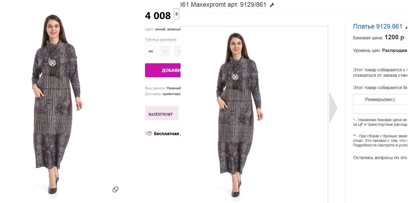Screen dimensions: 414x203
Task: Click the wrench icon after арт. 9129/861
Action: pos(272,5)
